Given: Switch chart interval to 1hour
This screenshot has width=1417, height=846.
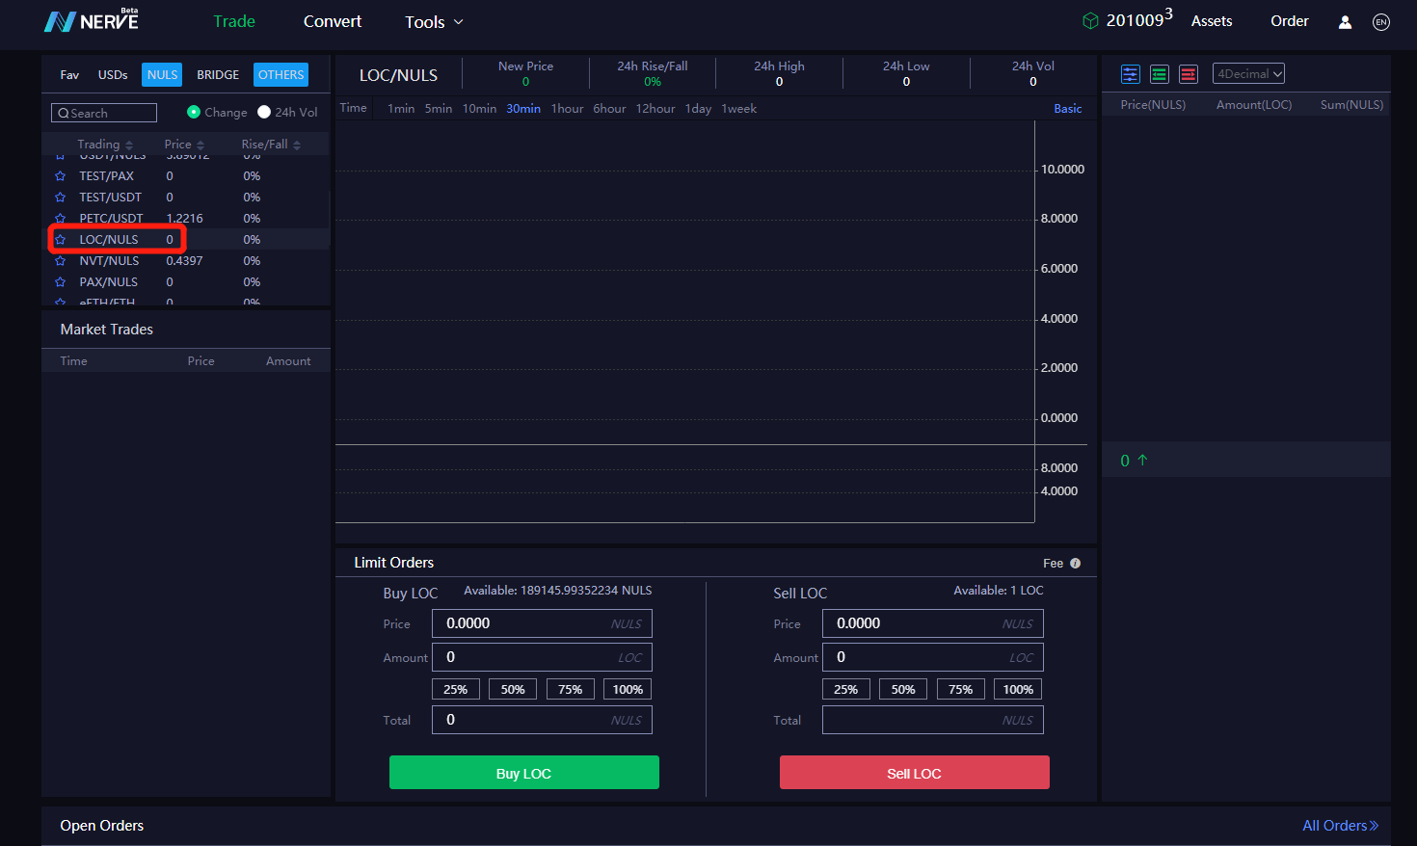Looking at the screenshot, I should [x=567, y=109].
